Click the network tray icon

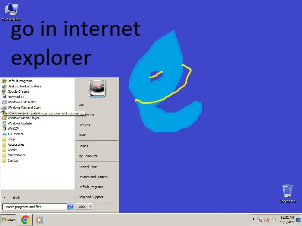[x=260, y=220]
